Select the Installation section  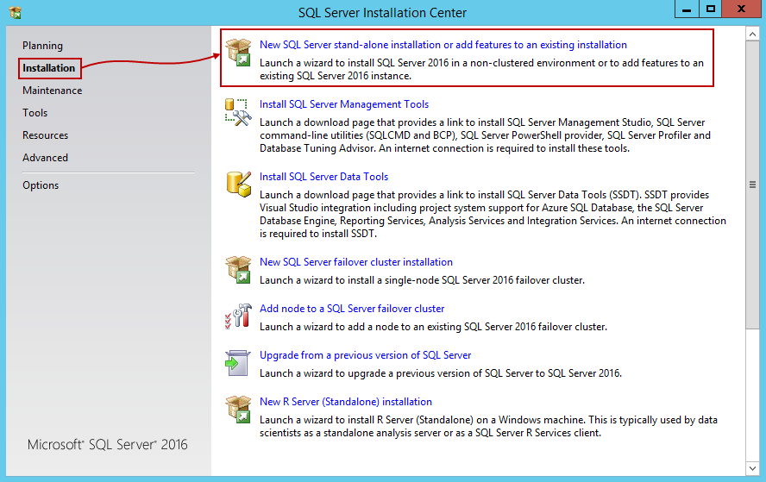tap(49, 68)
